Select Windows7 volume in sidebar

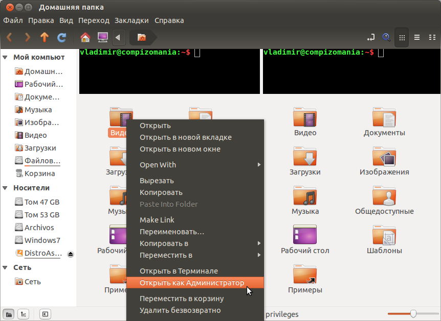coord(37,240)
